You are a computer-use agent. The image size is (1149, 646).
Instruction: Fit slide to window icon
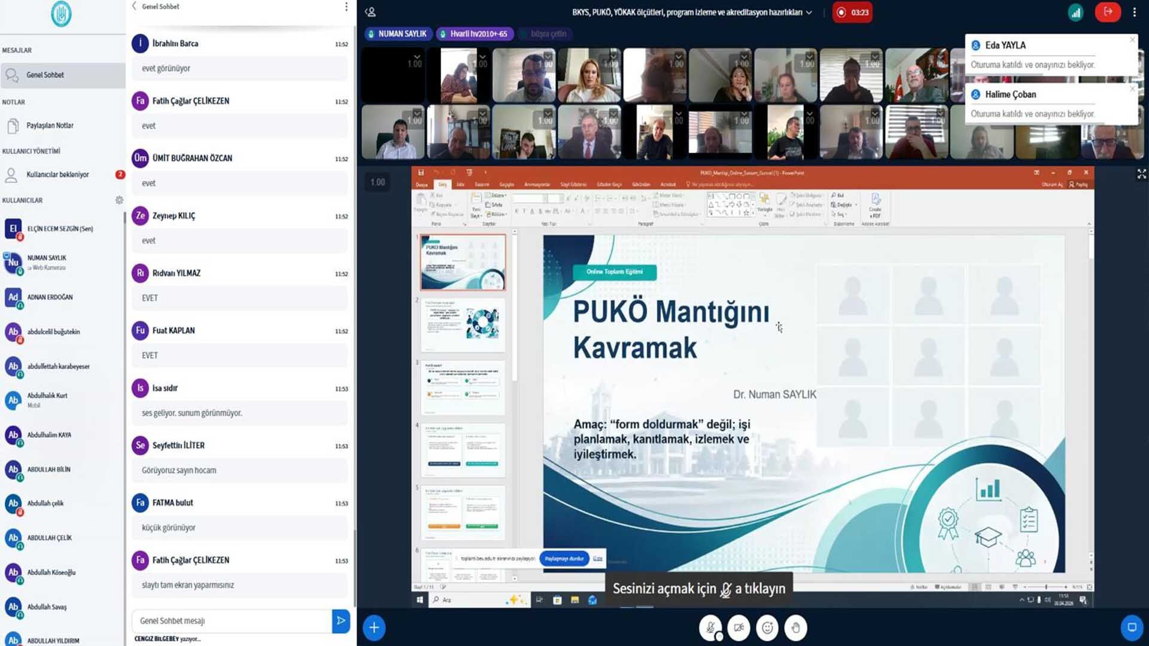pos(1089,587)
